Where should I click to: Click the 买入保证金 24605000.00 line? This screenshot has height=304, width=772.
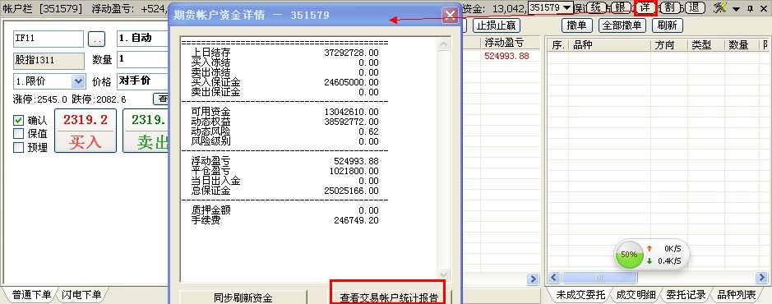(284, 82)
